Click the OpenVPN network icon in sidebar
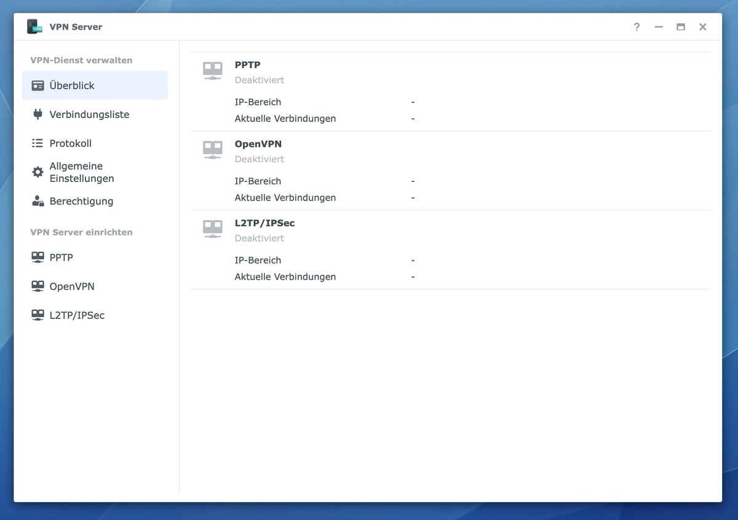This screenshot has height=520, width=738. point(38,286)
